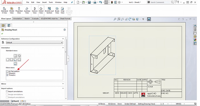Open the File Explorer task pane
The image size is (200, 106).
195,33
